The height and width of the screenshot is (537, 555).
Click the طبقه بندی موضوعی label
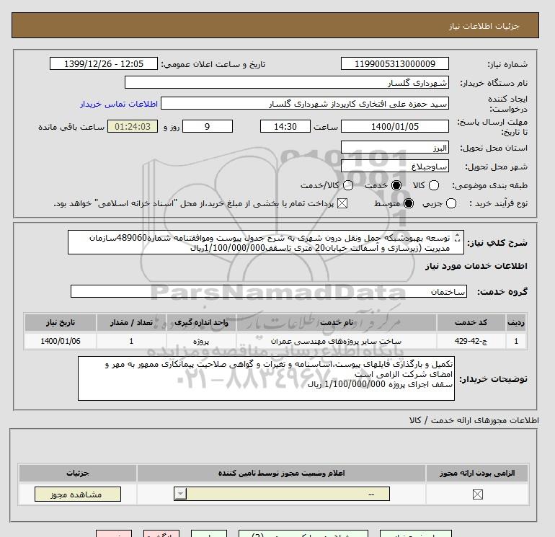pos(489,185)
